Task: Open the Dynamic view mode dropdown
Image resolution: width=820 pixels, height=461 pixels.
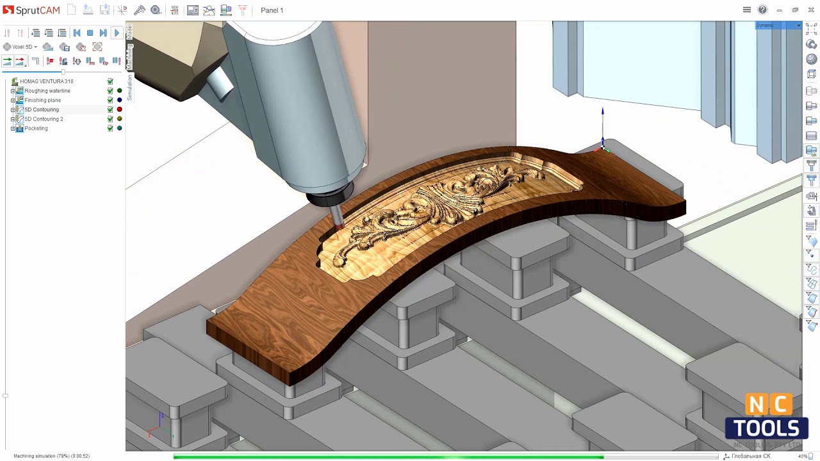Action: pos(778,26)
